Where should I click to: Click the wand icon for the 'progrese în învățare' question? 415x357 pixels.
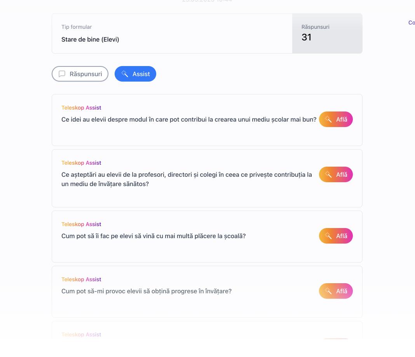click(328, 291)
